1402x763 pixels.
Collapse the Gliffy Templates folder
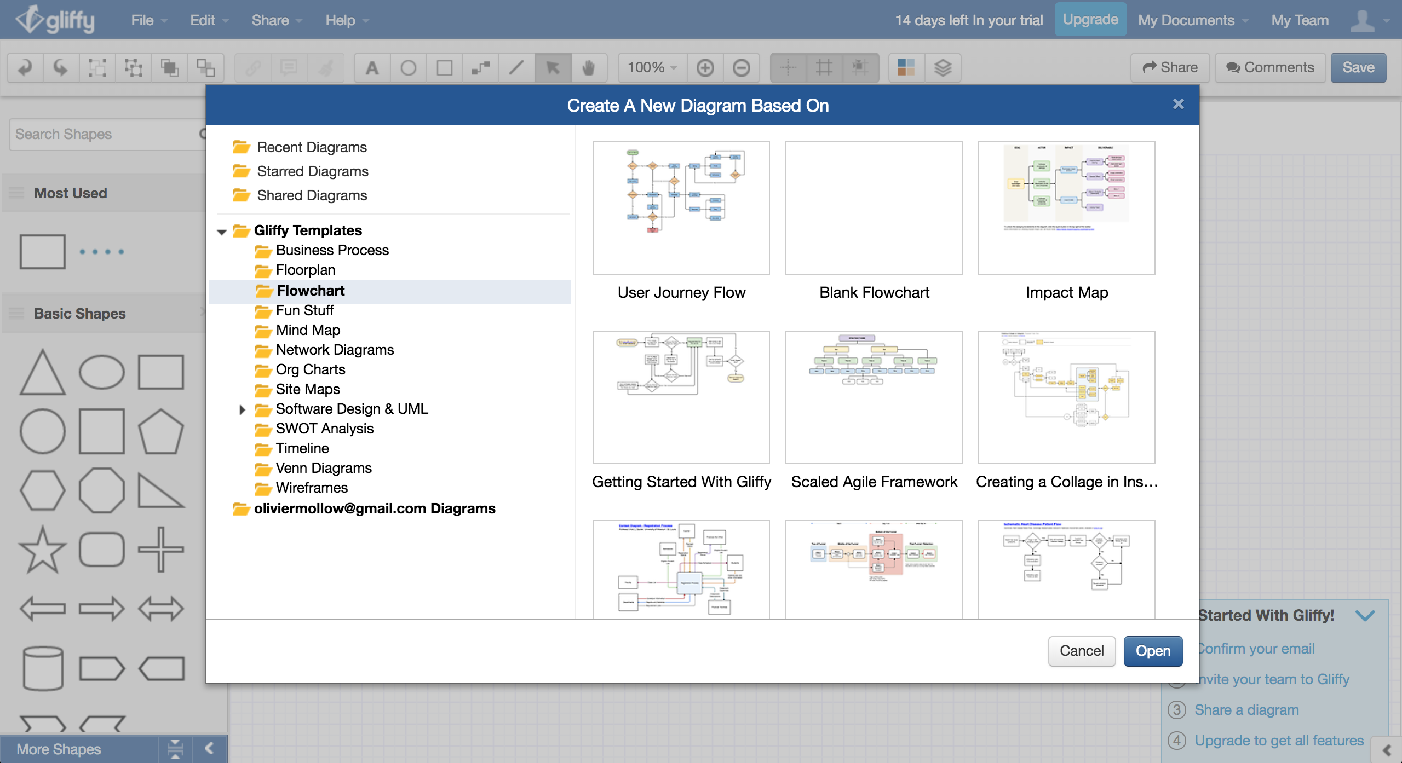click(222, 232)
